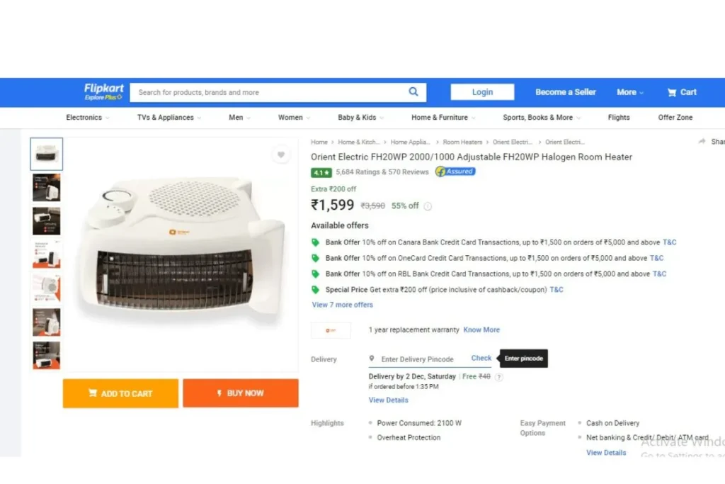725x484 pixels.
Task: Click the BUY NOW button
Action: 241,393
